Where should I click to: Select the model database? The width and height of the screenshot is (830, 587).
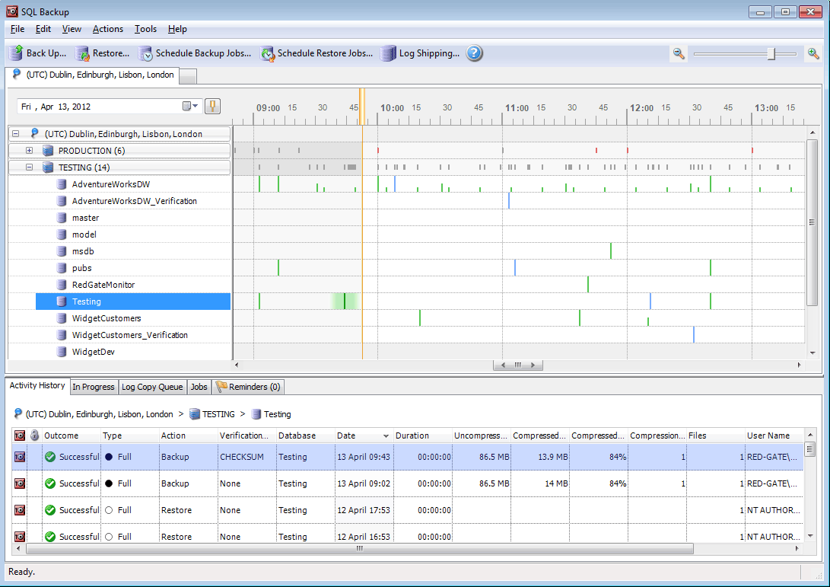(x=84, y=234)
